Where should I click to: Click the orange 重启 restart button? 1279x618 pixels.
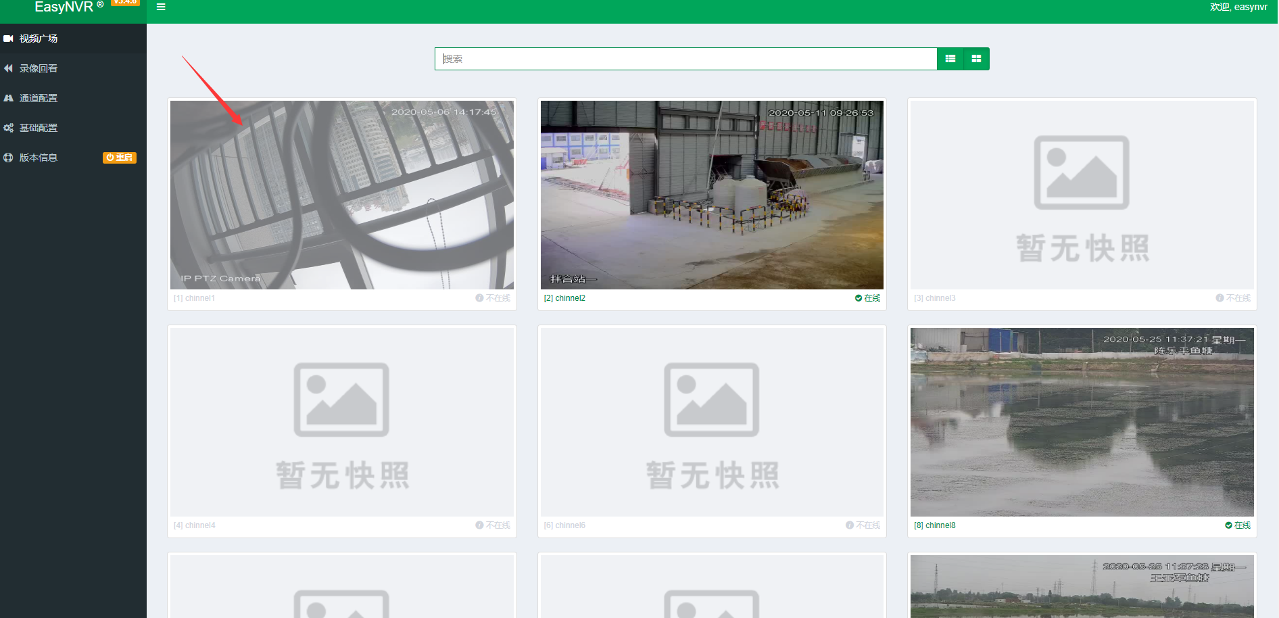pyautogui.click(x=120, y=158)
